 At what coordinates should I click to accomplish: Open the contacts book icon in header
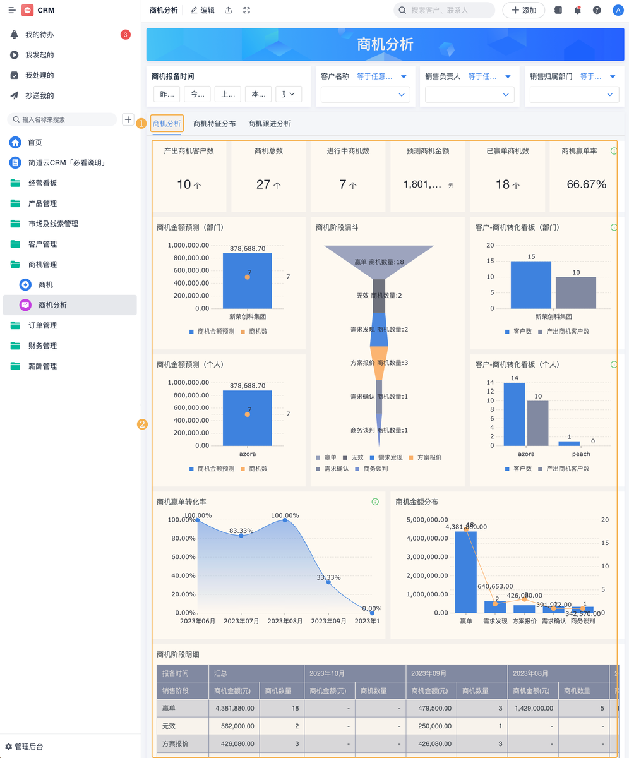558,10
